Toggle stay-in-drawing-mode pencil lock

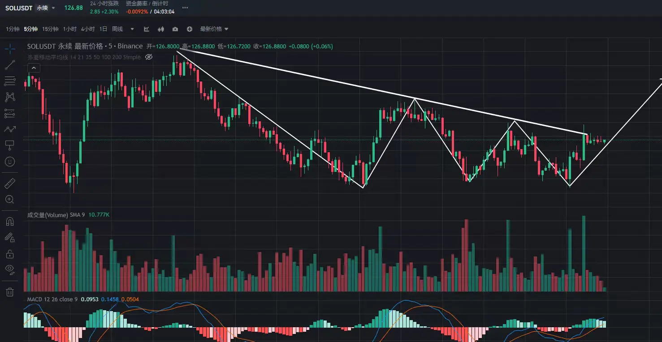coord(9,237)
